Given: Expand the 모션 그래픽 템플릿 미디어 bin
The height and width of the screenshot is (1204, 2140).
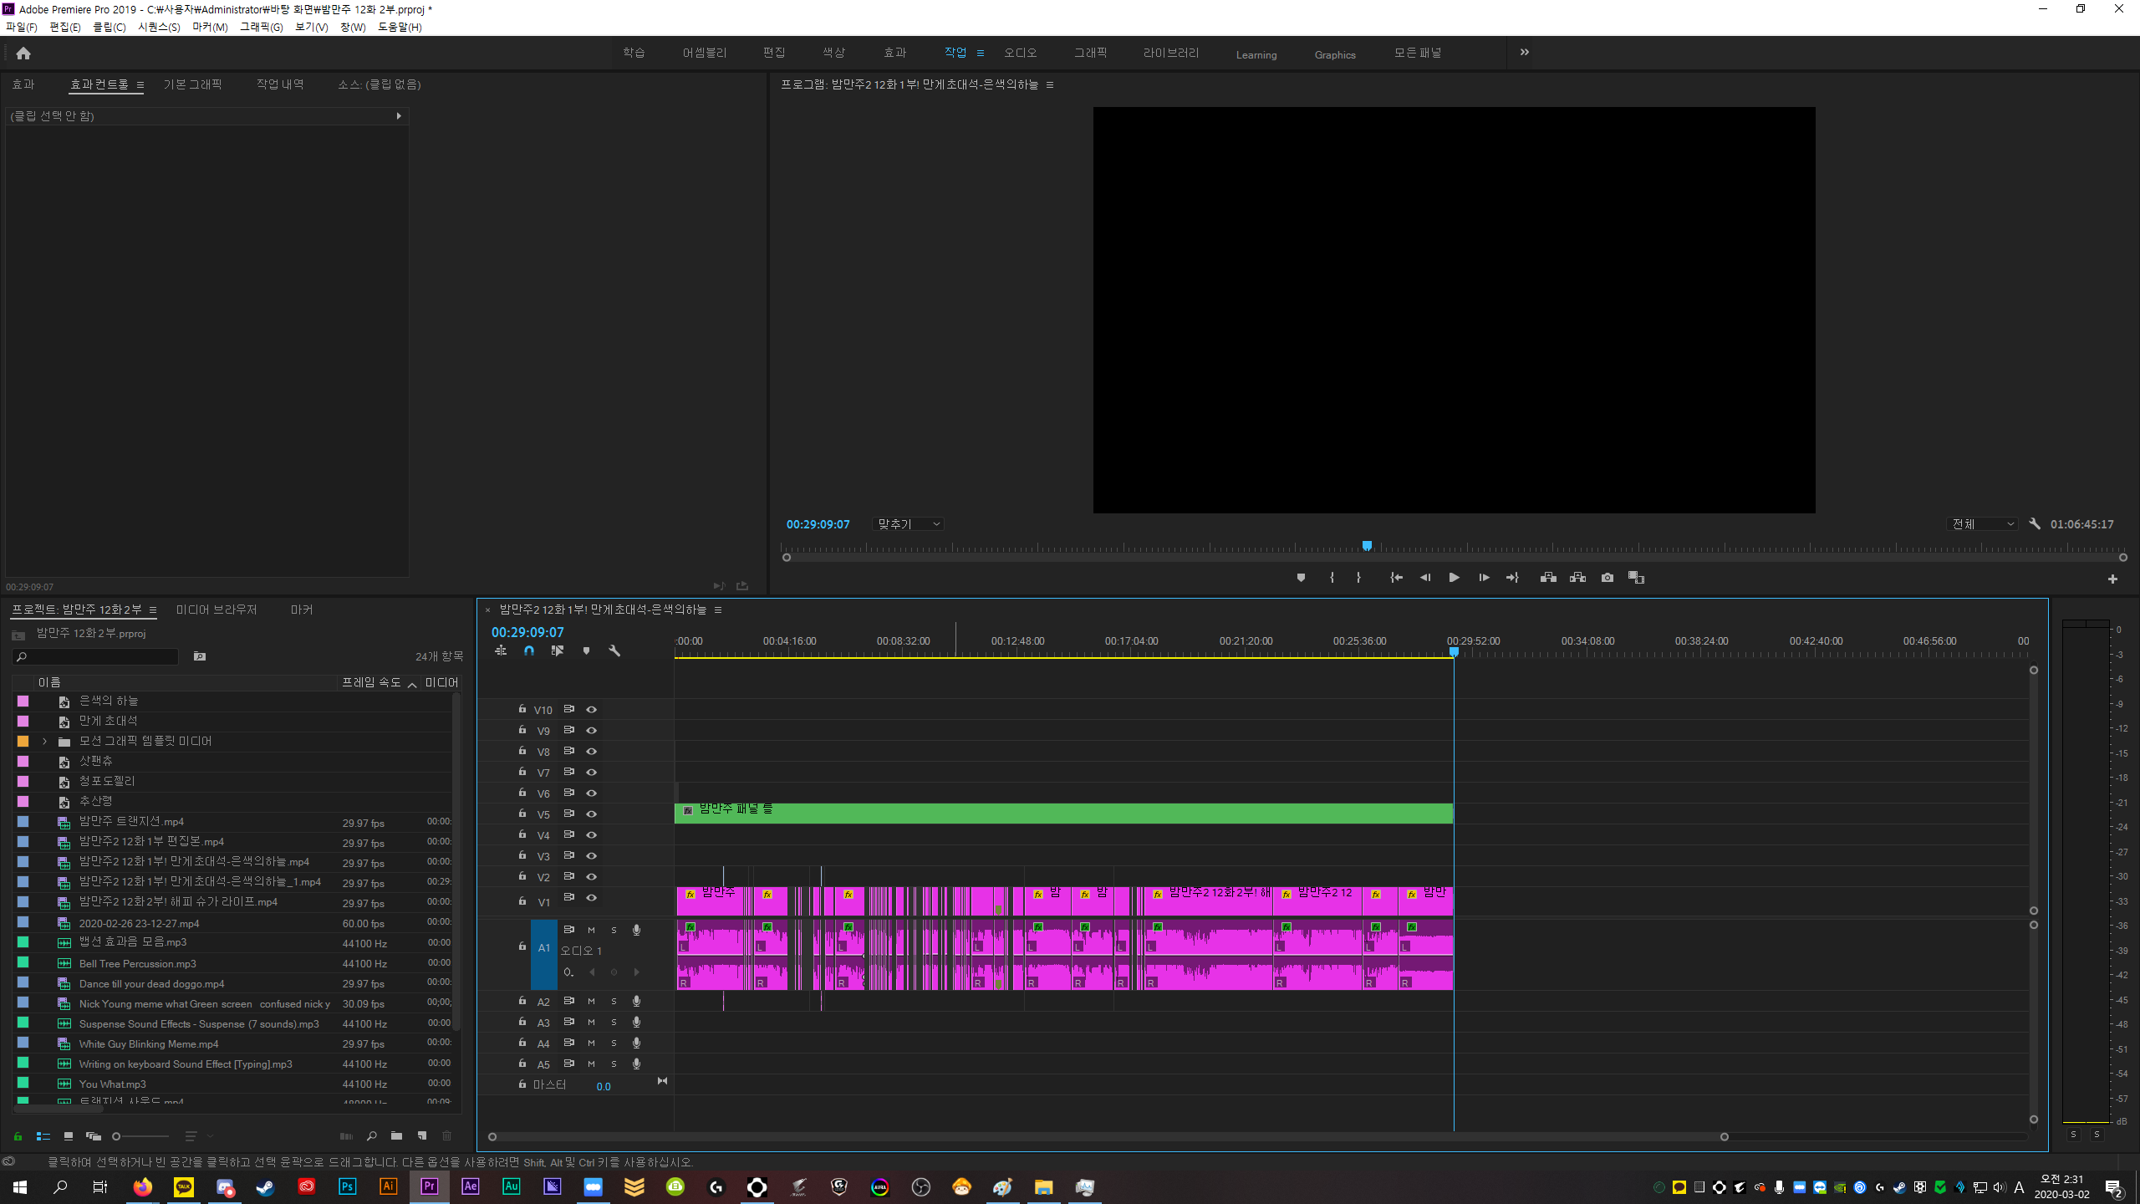Looking at the screenshot, I should (44, 741).
